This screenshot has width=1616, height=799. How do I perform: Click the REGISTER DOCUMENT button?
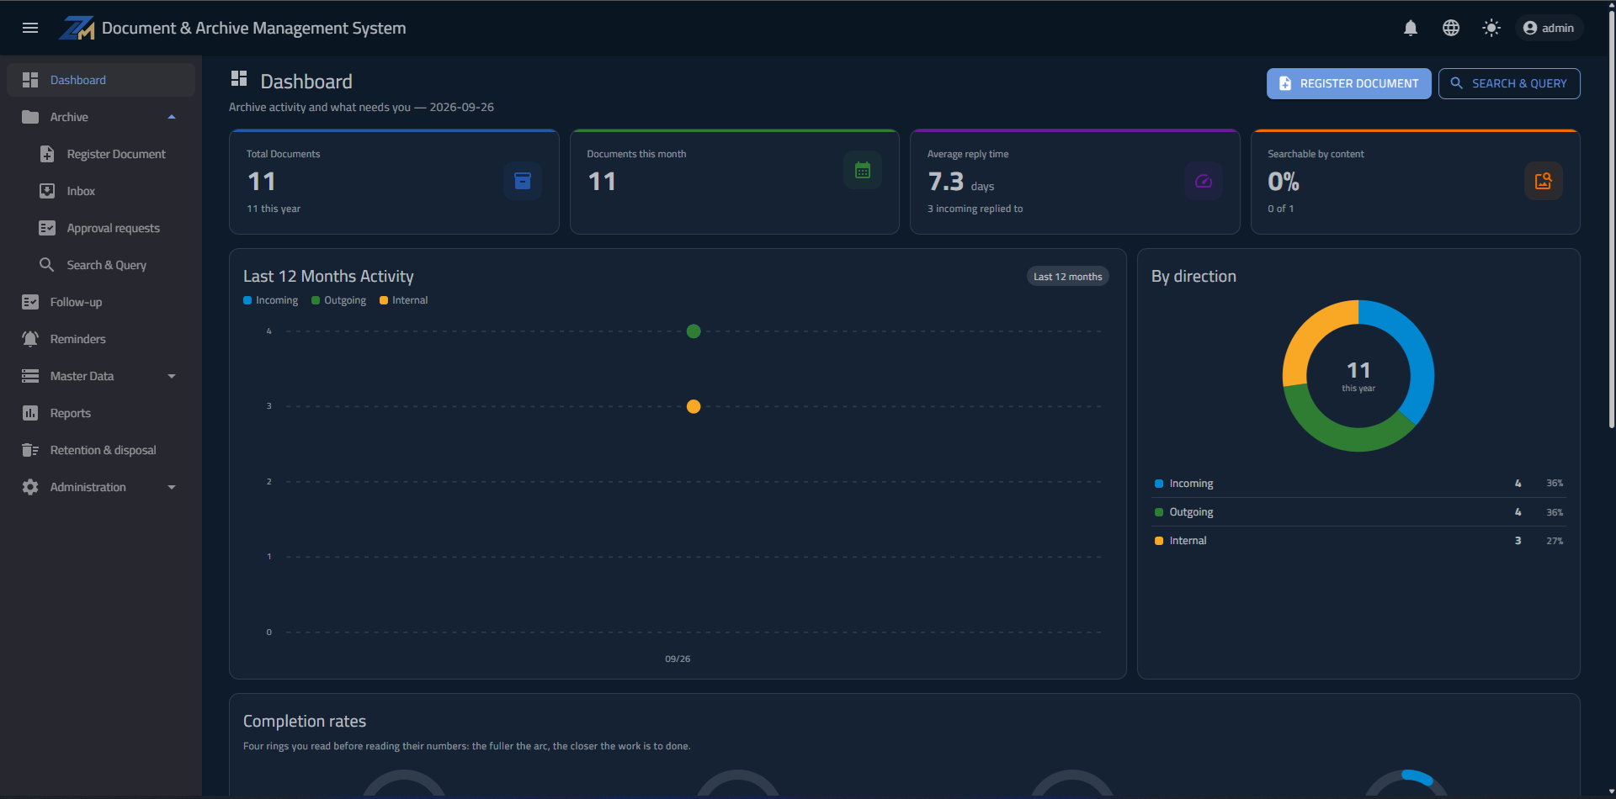point(1348,83)
